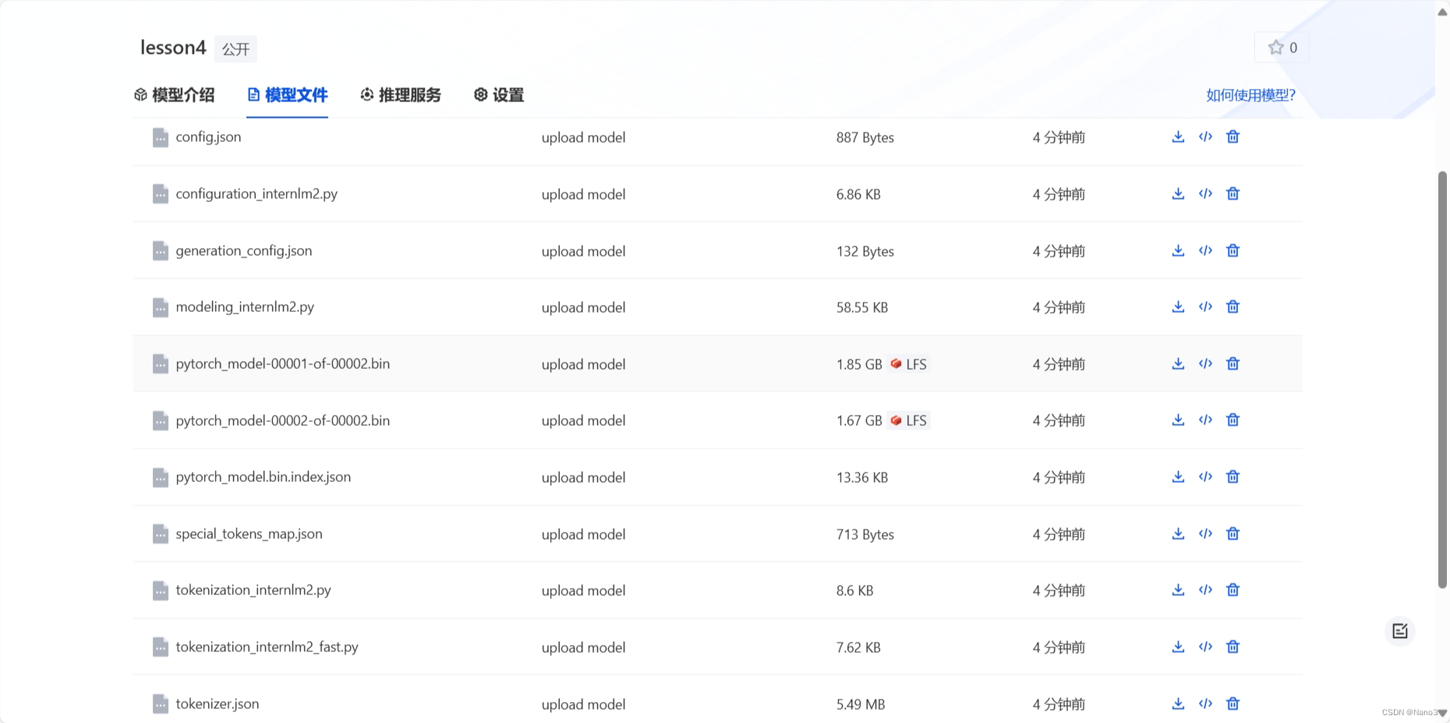Open tokenization_internlm2_fast.py file
The height and width of the screenshot is (723, 1450).
tap(267, 647)
